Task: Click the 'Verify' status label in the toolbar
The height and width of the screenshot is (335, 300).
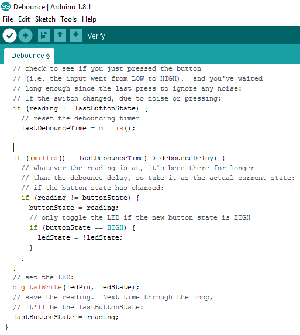Action: click(96, 36)
